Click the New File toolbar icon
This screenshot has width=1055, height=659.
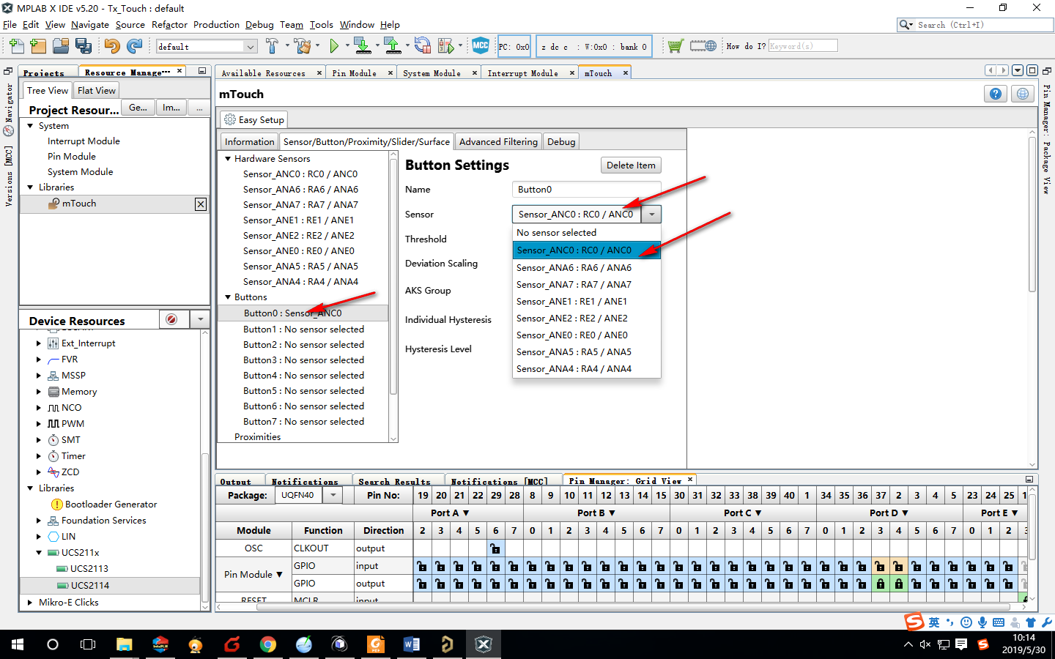(16, 46)
